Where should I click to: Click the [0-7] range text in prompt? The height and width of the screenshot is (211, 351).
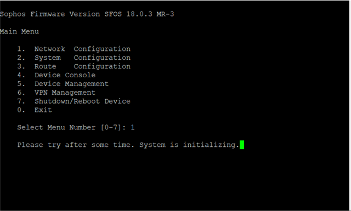click(x=111, y=128)
